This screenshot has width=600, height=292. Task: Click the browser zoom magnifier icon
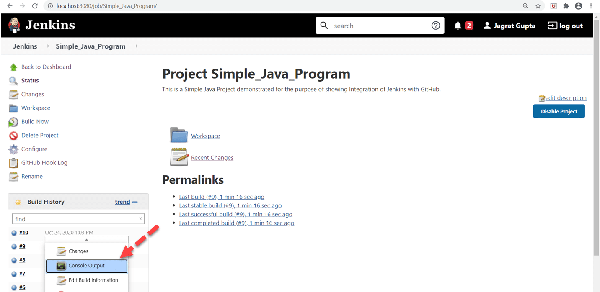[x=525, y=6]
